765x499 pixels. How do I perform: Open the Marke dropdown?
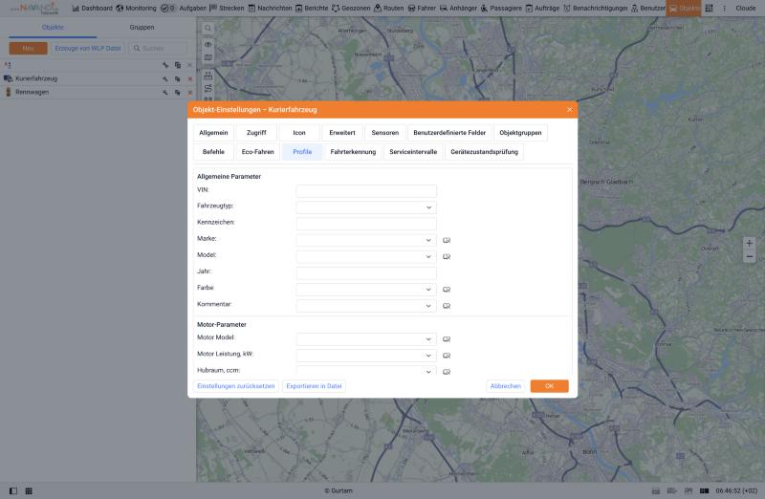[x=366, y=240]
